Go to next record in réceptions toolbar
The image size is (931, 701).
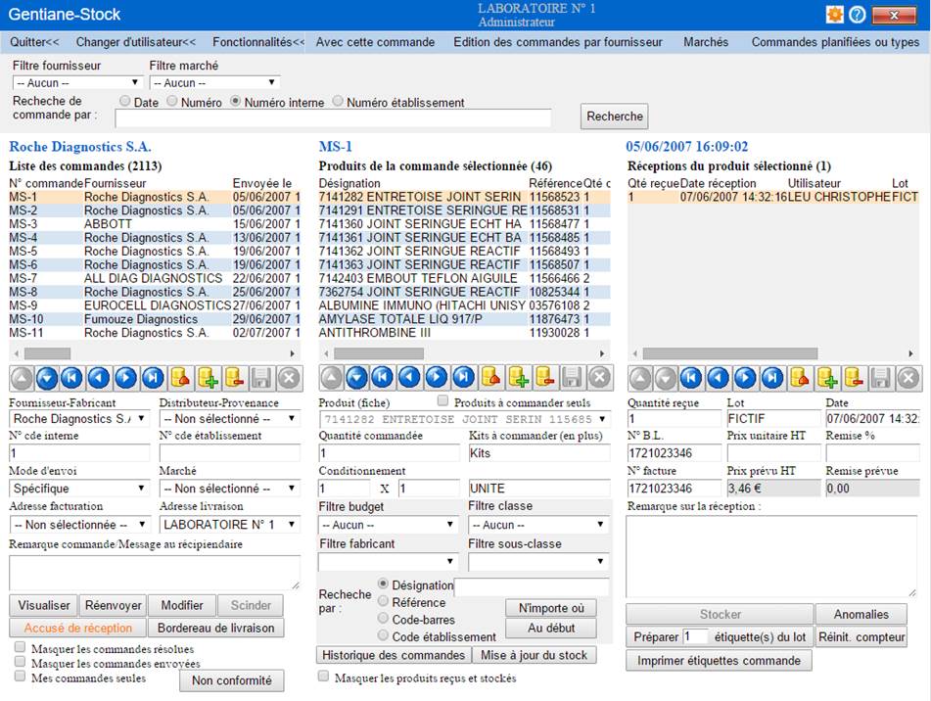pyautogui.click(x=745, y=378)
